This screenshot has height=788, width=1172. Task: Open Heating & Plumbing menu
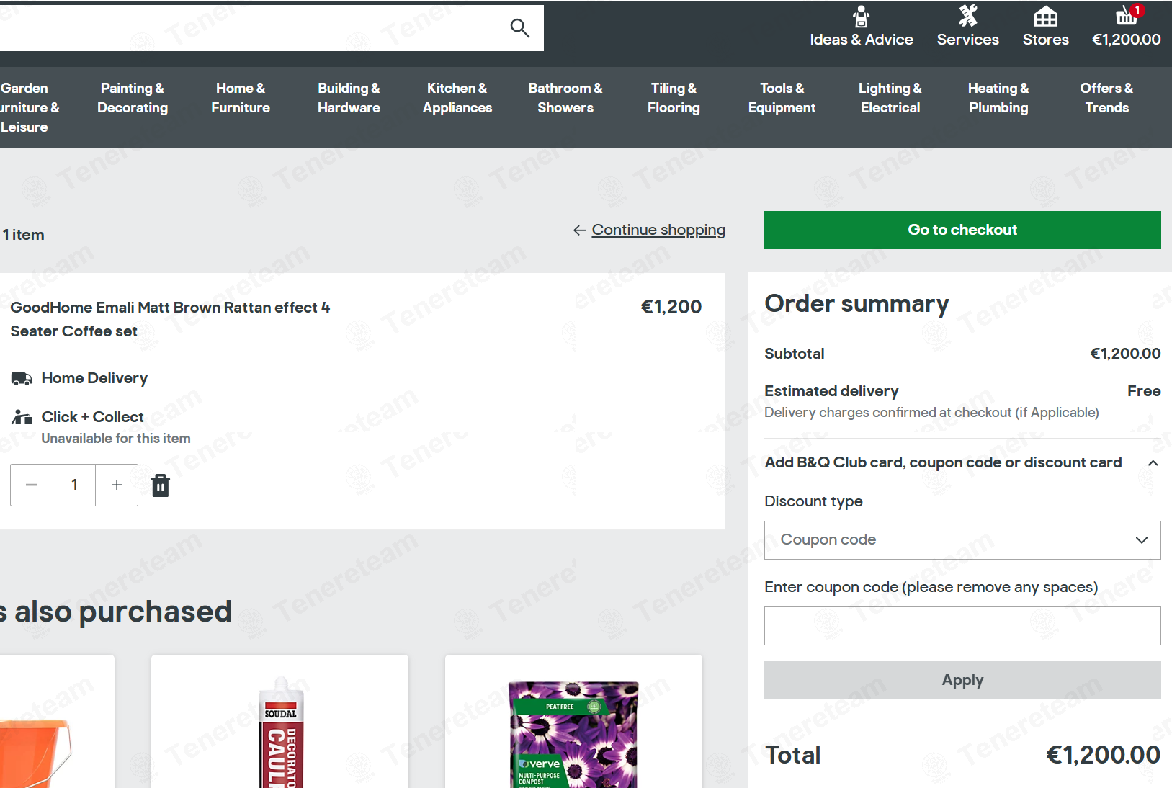(998, 98)
